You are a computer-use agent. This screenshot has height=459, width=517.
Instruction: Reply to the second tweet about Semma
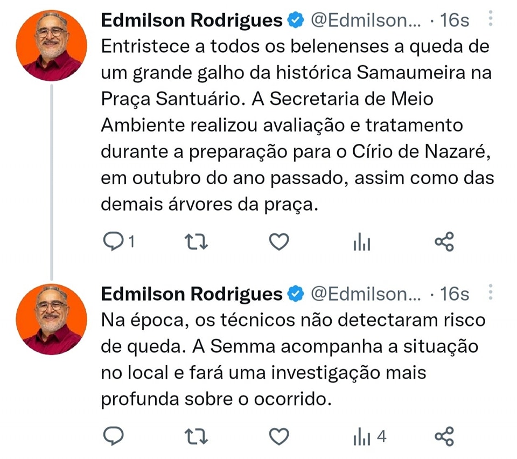[x=113, y=436]
